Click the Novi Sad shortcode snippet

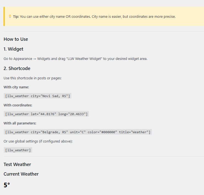click(38, 96)
